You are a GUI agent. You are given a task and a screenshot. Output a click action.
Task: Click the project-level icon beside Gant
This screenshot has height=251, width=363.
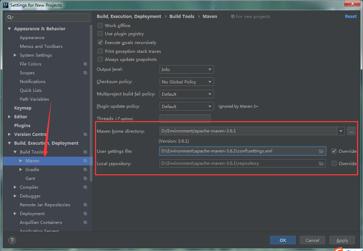85,178
